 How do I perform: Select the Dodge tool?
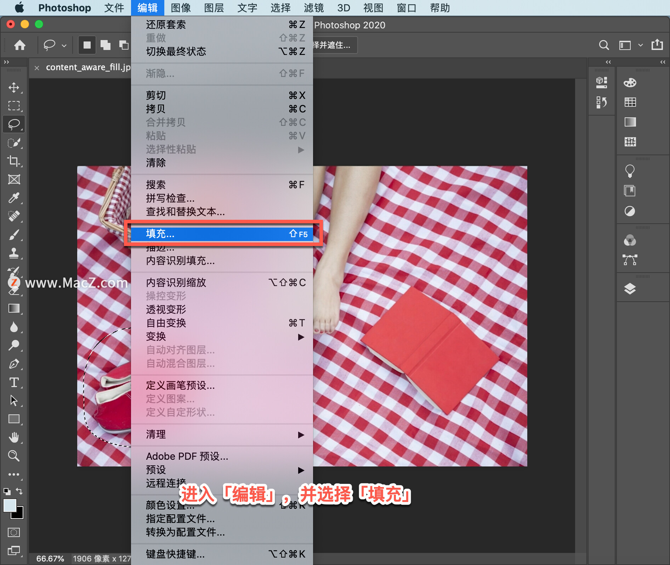14,345
